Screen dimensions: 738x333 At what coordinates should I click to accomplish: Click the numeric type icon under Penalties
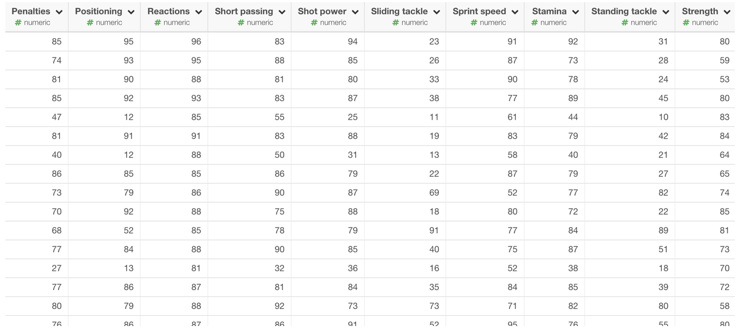pos(18,22)
